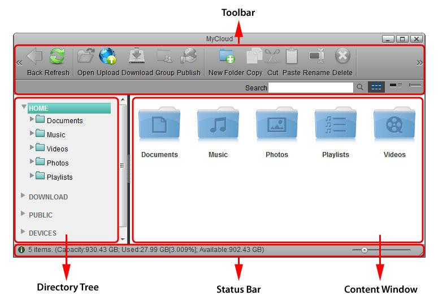The image size is (438, 300).
Task: Select Videos in the directory tree
Action: [57, 149]
